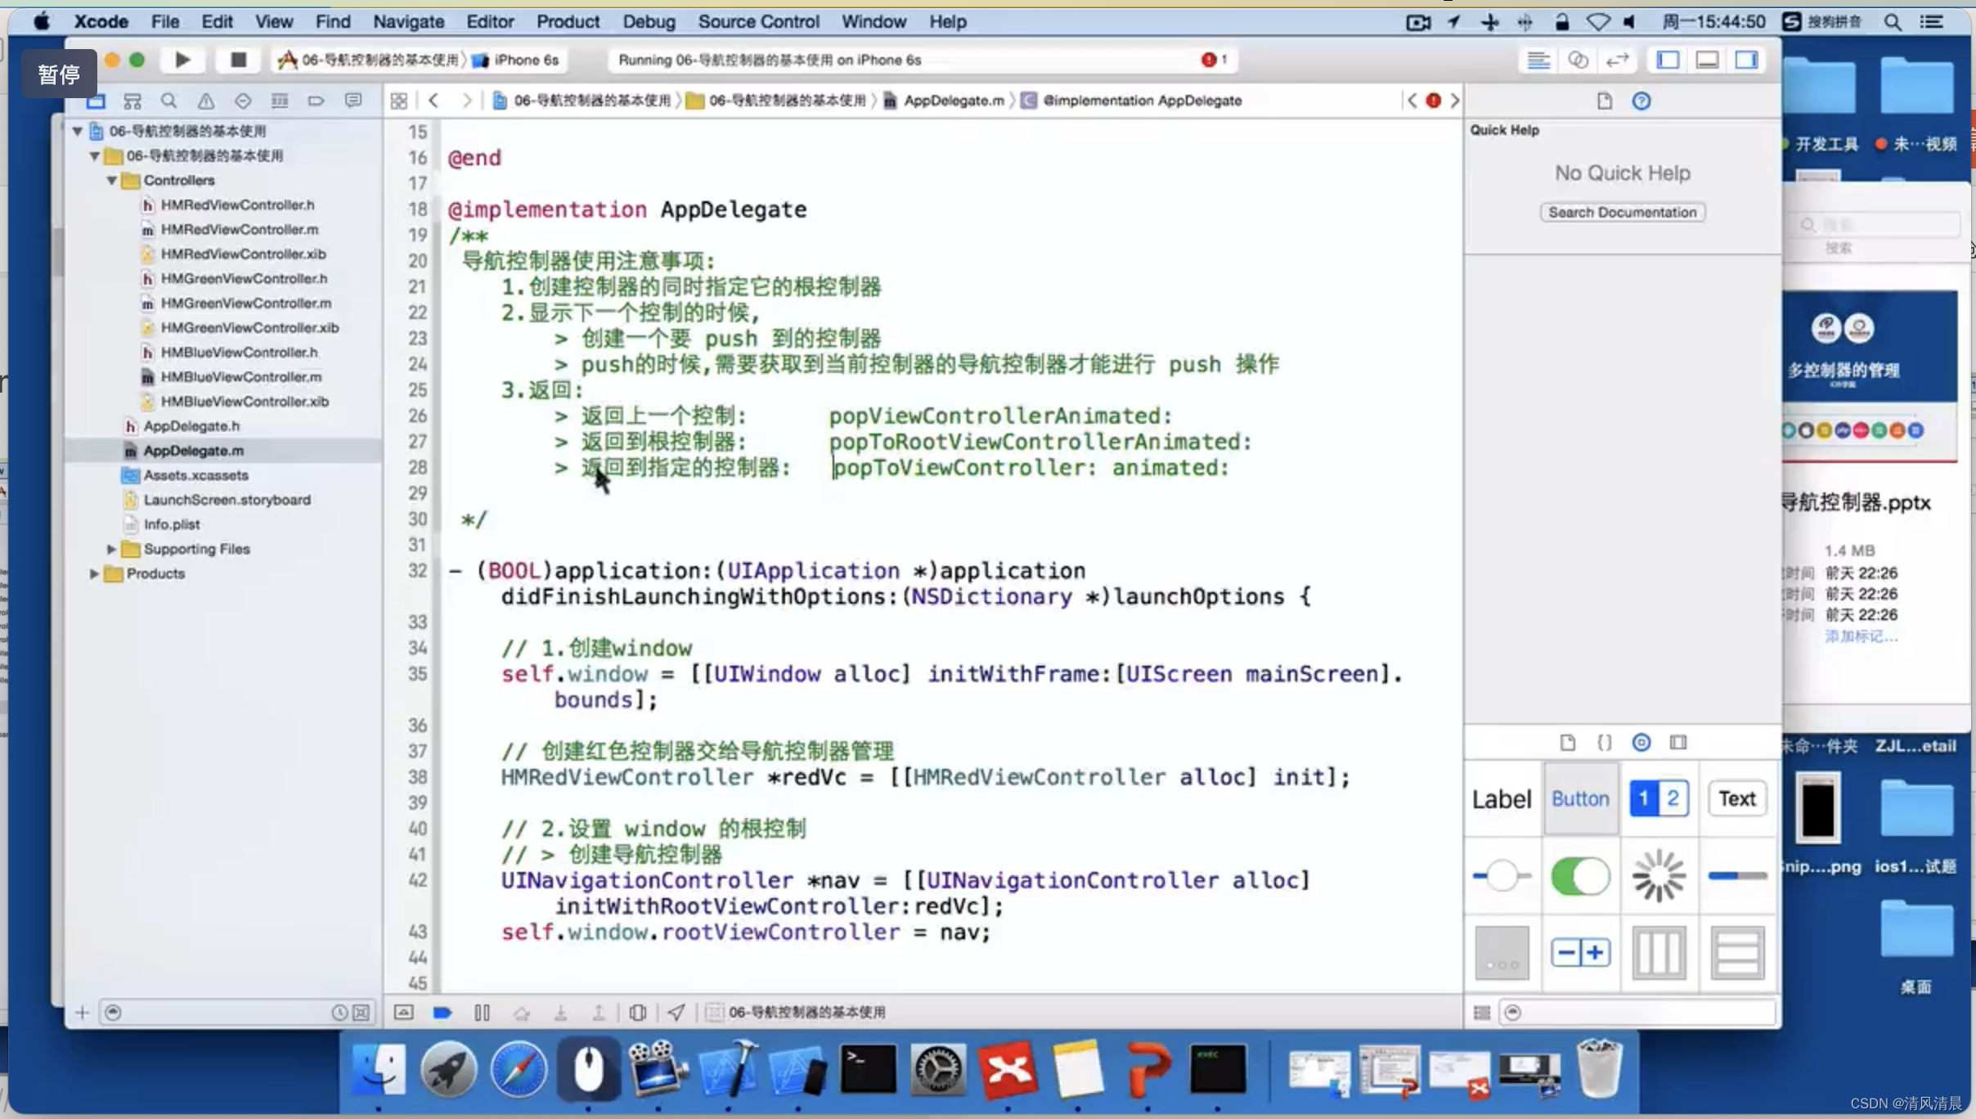Open the Debug menu in menu bar
Viewport: 1976px width, 1119px height.
[x=646, y=22]
